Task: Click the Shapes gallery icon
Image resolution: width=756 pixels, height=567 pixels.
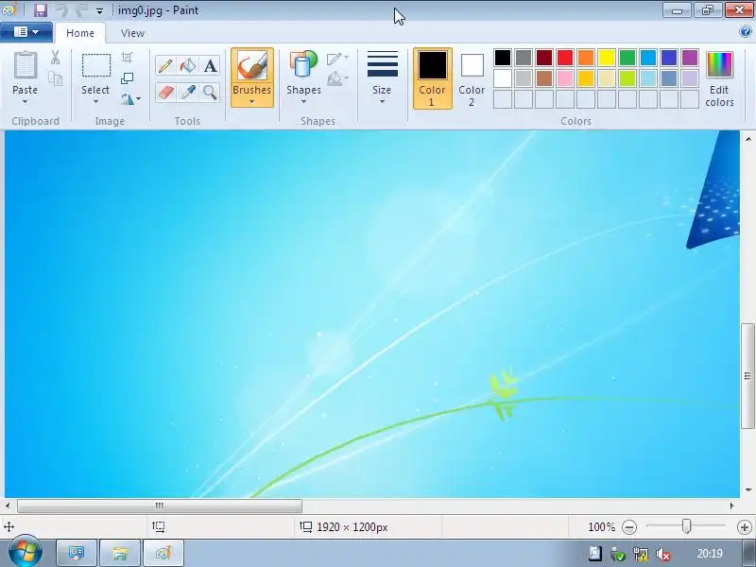Action: tap(303, 64)
